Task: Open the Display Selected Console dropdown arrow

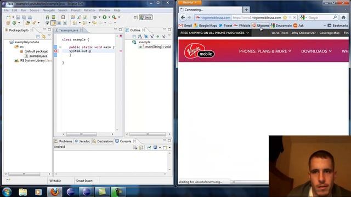Action: click(x=160, y=147)
